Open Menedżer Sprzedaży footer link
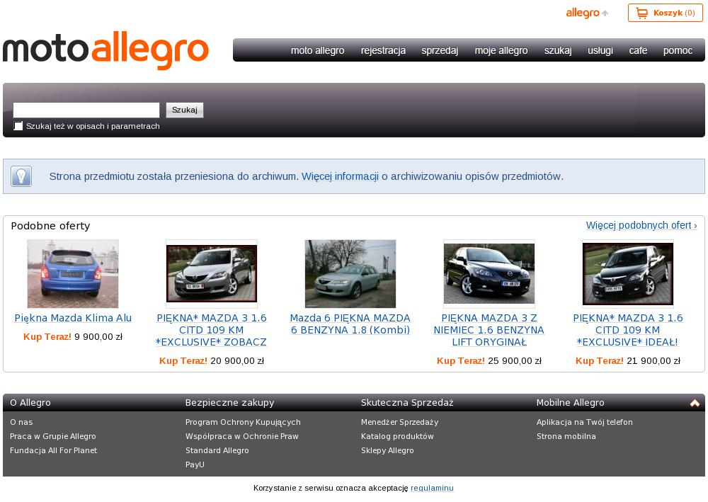The height and width of the screenshot is (502, 708). pyautogui.click(x=399, y=422)
